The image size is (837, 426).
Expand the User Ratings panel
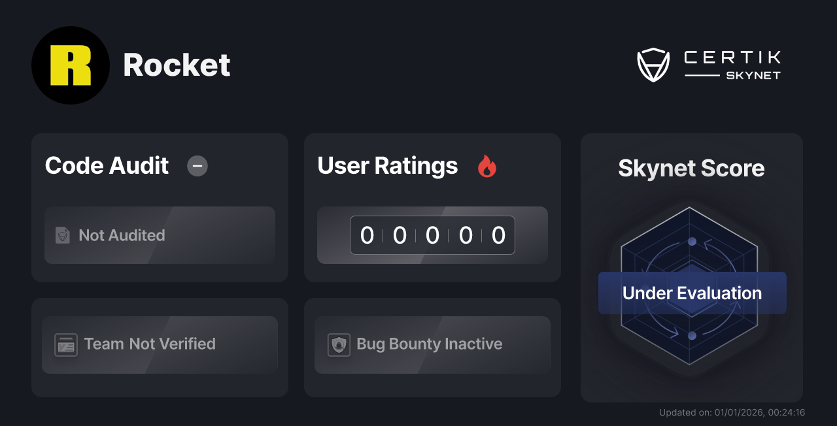click(432, 208)
